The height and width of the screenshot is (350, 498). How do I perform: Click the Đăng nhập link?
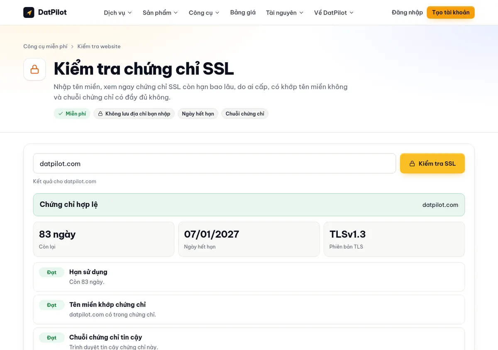pos(407,12)
